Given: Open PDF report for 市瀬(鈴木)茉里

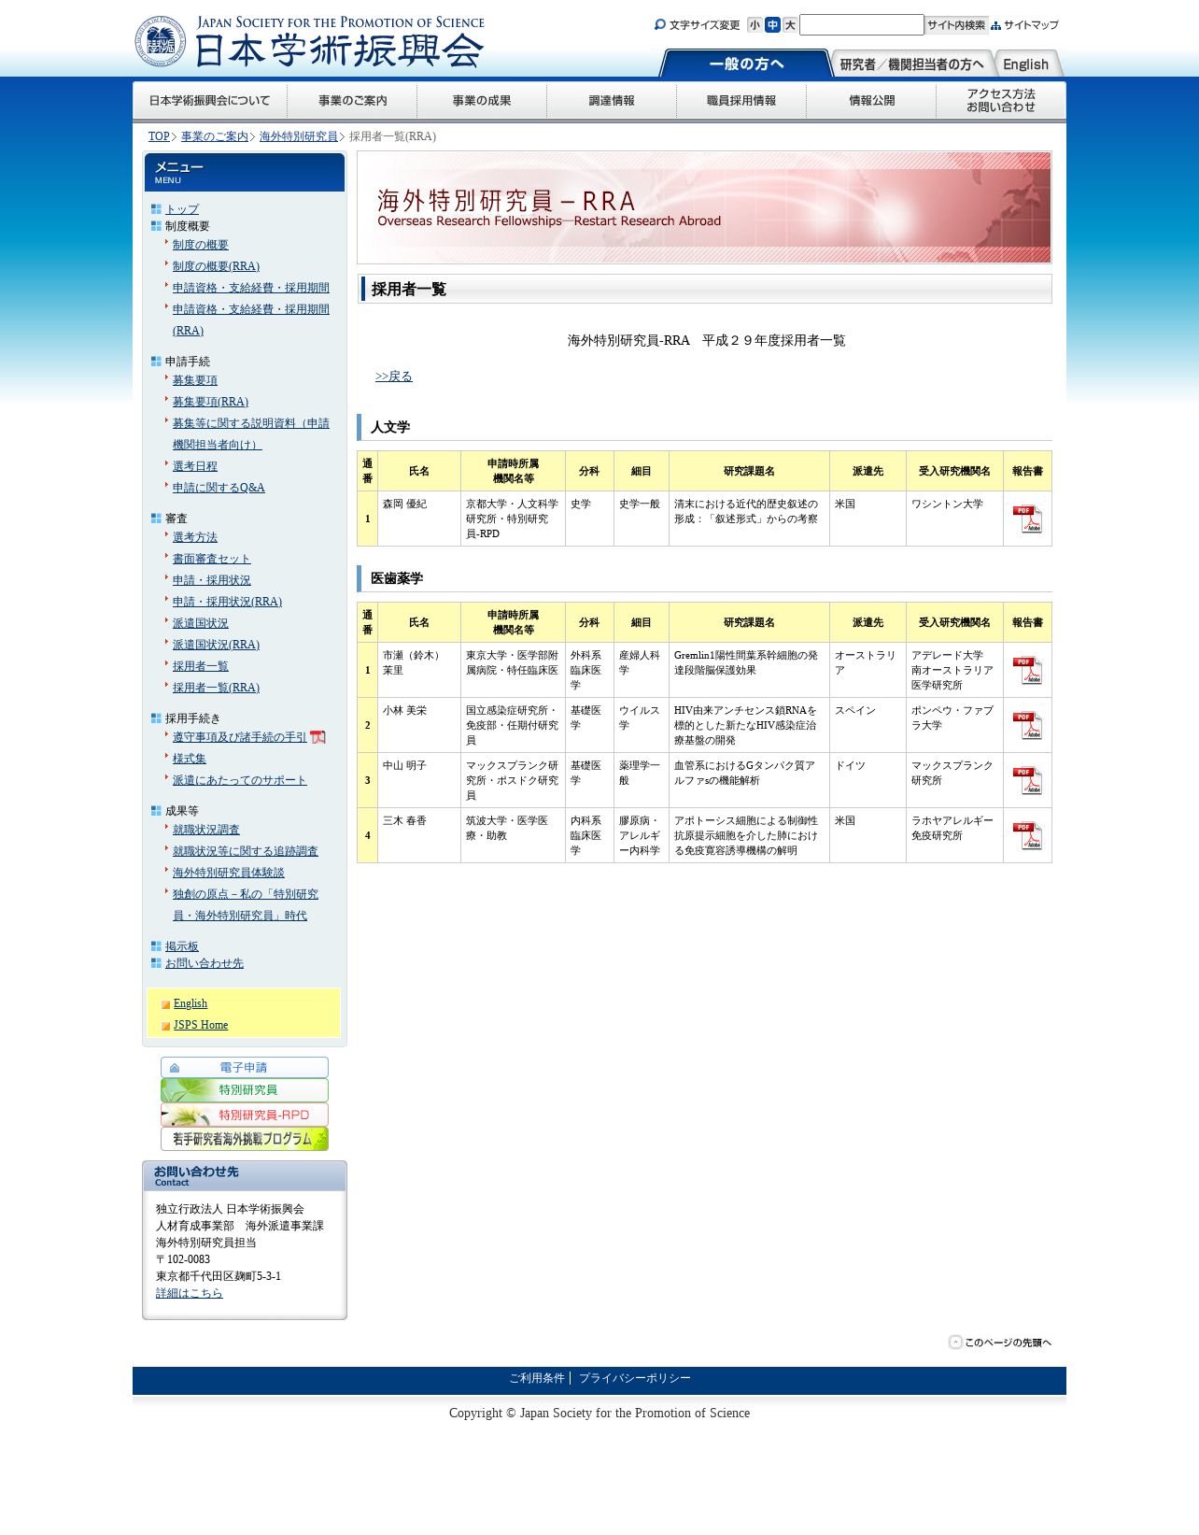Looking at the screenshot, I should 1027,670.
